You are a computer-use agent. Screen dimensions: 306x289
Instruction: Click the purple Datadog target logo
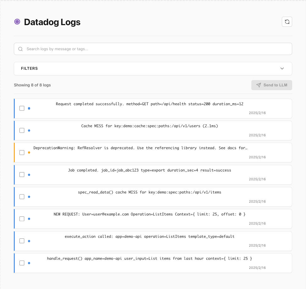point(17,22)
